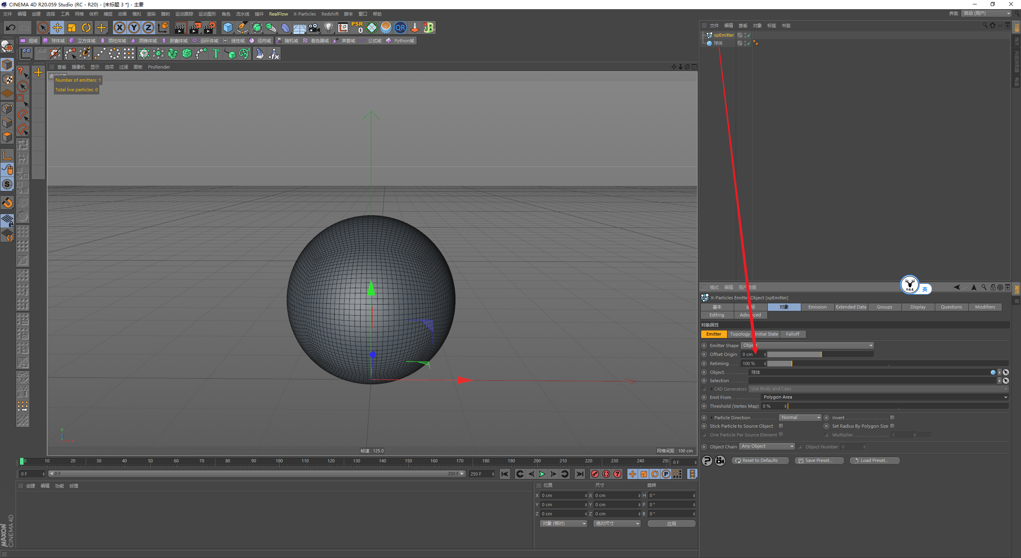Click the Save Preset button
Image resolution: width=1021 pixels, height=558 pixels.
tap(820, 460)
